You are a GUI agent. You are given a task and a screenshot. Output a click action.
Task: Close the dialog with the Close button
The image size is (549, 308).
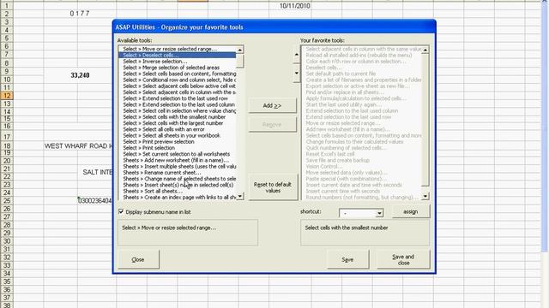pyautogui.click(x=138, y=259)
